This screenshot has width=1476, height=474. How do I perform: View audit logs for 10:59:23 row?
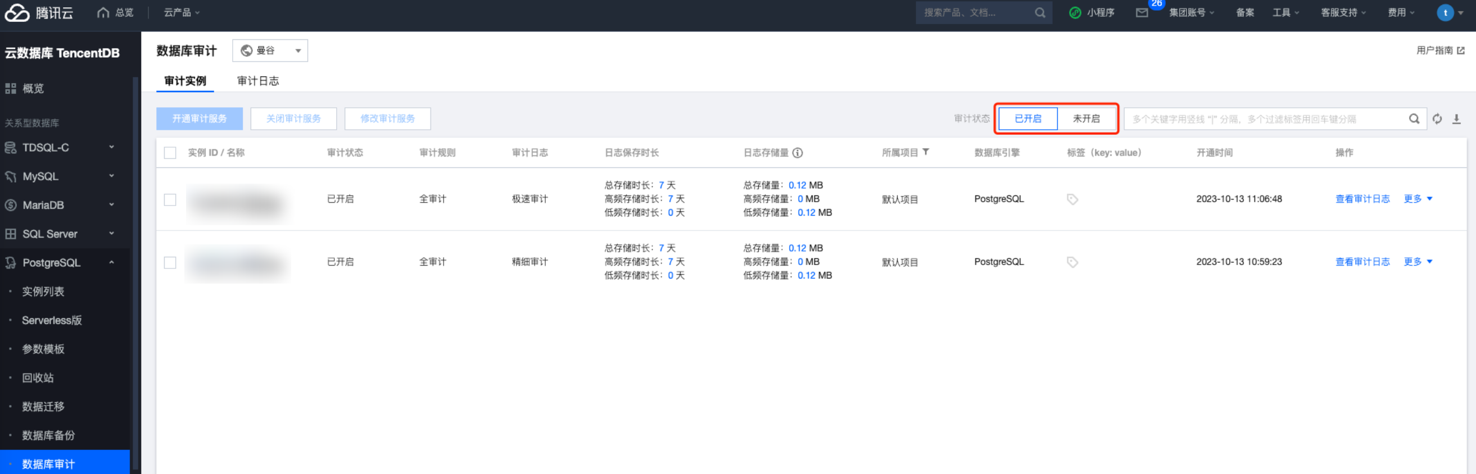tap(1362, 262)
